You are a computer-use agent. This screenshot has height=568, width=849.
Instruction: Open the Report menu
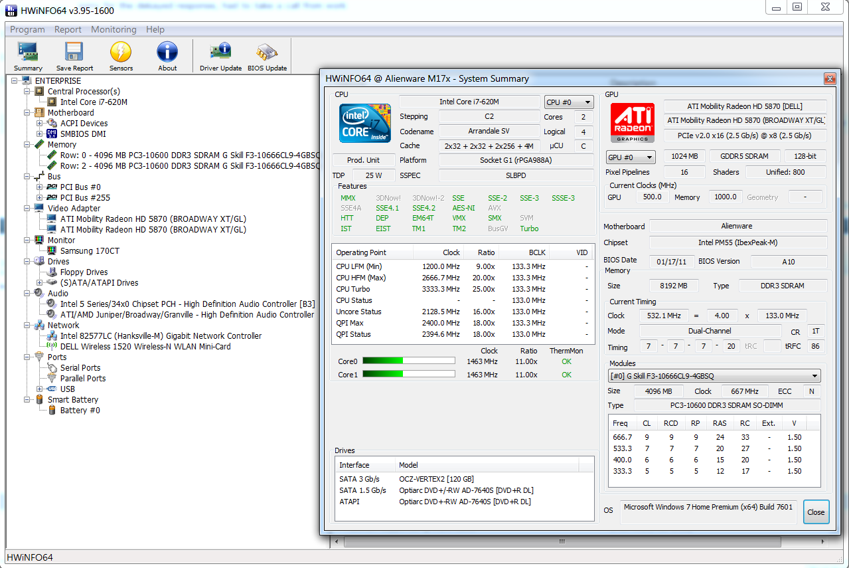tap(68, 29)
